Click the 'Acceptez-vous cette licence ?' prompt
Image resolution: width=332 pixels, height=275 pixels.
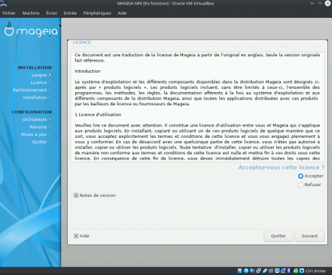[282, 168]
